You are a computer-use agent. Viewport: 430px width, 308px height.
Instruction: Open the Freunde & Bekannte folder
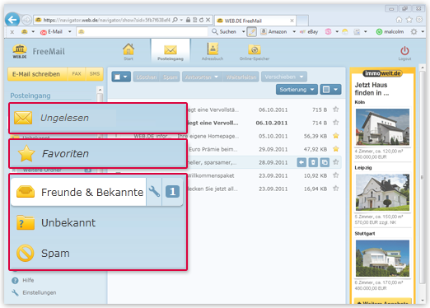point(78,192)
